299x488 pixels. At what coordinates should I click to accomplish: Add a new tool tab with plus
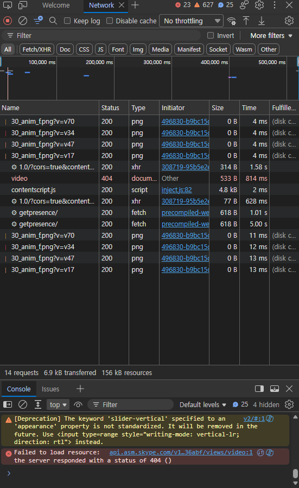coord(135,5)
